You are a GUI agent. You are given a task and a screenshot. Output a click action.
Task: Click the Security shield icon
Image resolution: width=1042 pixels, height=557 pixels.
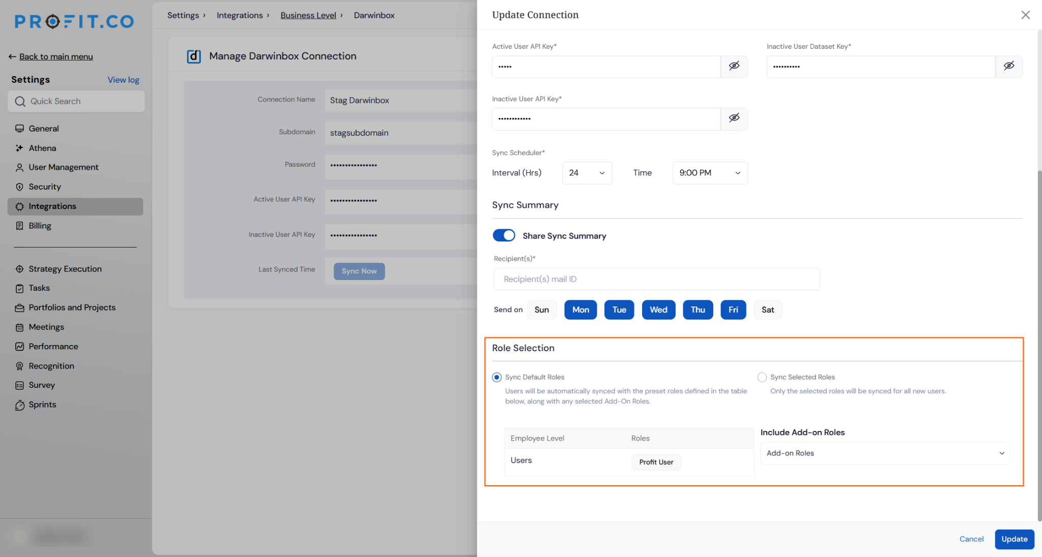click(19, 187)
